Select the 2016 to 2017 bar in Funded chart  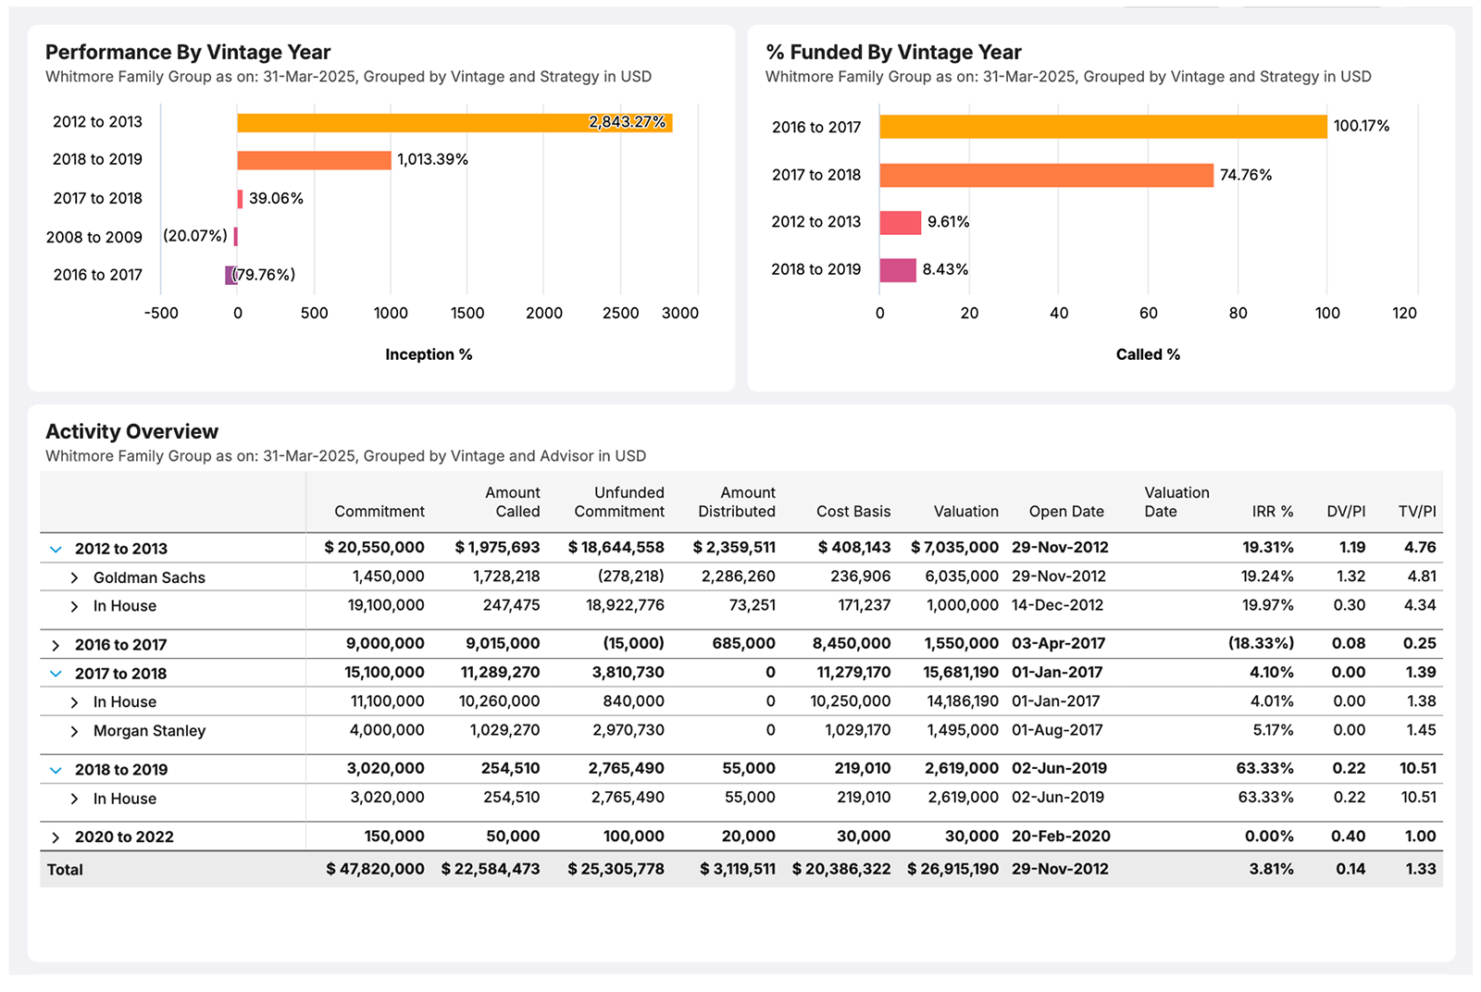click(x=1101, y=126)
